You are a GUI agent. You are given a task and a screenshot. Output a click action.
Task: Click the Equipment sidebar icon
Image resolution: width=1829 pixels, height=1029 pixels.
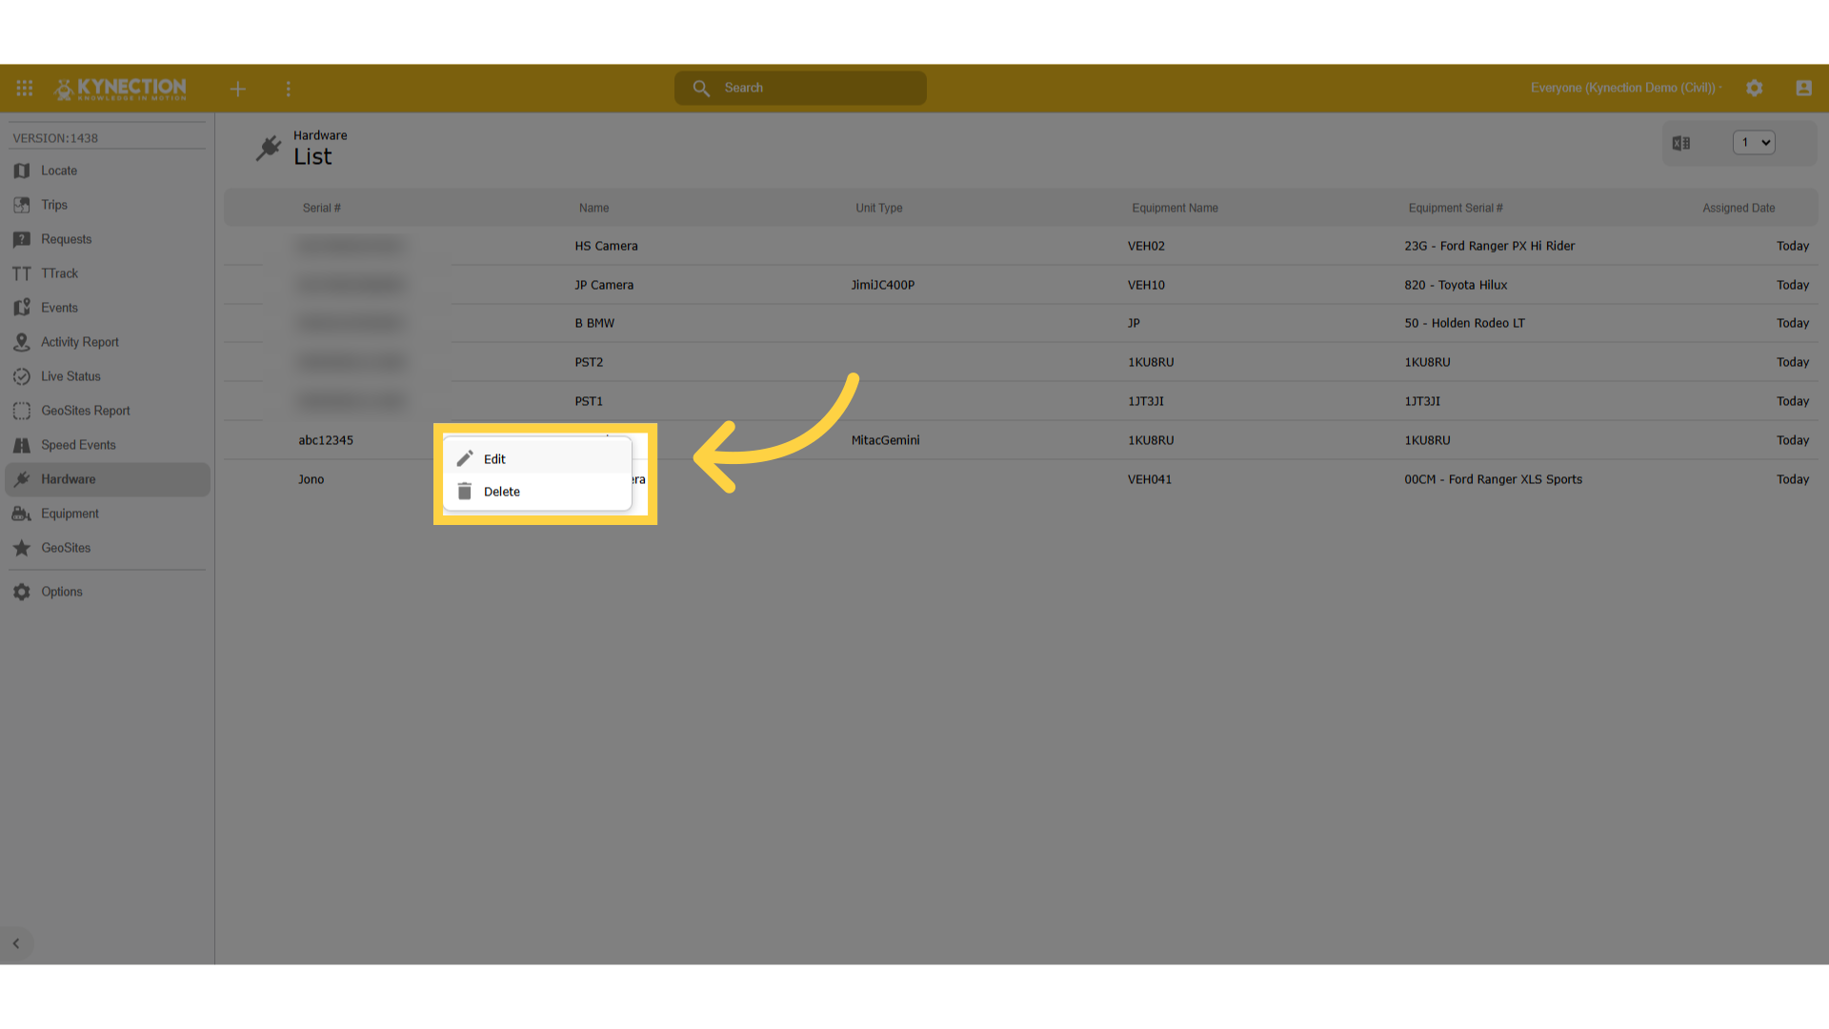coord(22,514)
